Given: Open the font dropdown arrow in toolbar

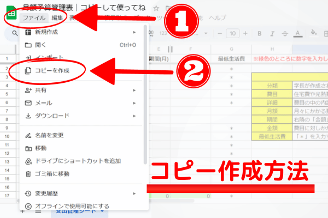Looking at the screenshot, I should pyautogui.click(x=206, y=33).
